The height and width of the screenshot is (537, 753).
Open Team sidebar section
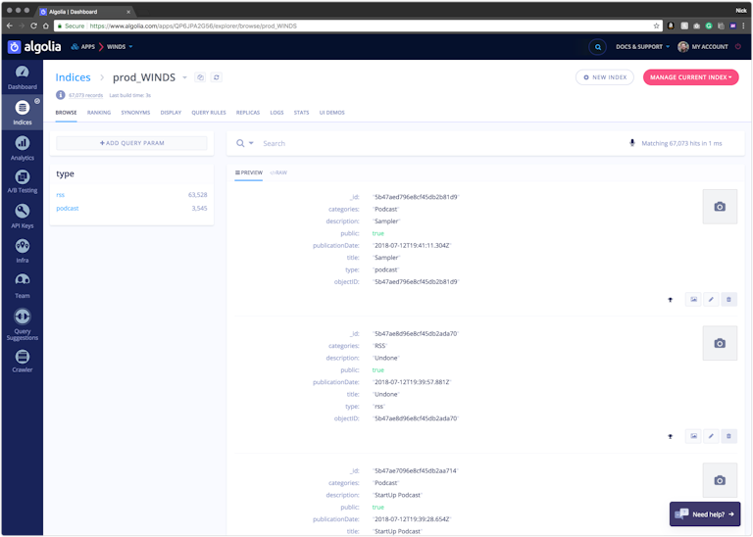(x=23, y=285)
